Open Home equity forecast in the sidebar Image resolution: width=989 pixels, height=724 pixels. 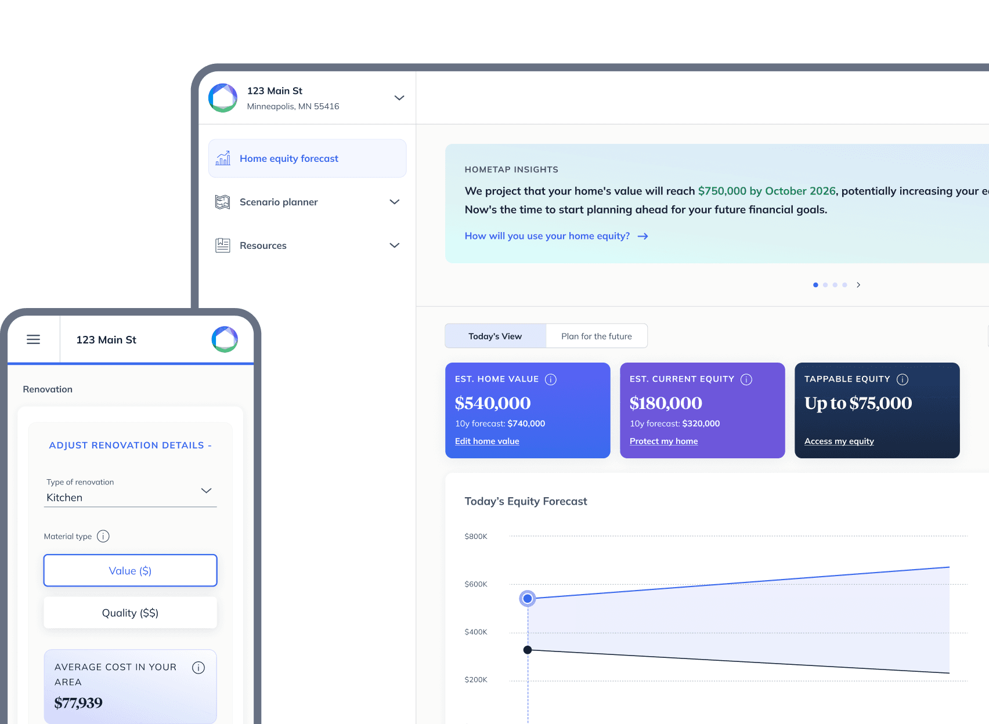(308, 158)
